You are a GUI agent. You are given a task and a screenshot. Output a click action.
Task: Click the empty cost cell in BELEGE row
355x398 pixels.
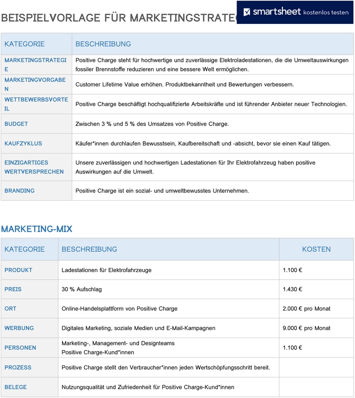click(316, 387)
